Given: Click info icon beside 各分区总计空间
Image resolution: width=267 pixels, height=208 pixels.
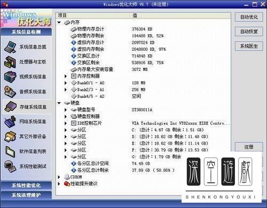Looking at the screenshot, I should pos(74,163).
